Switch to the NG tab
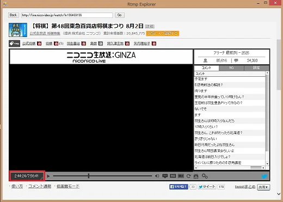This screenshot has width=283, height=202. pyautogui.click(x=231, y=68)
